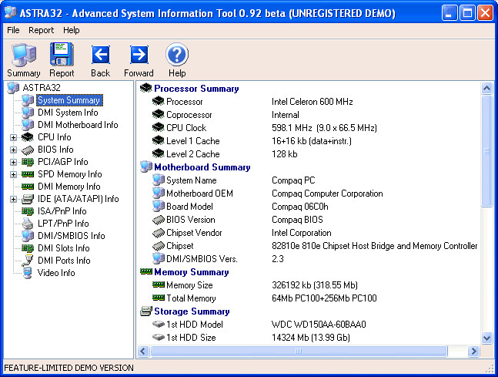Click the LPT/PnP Info printer icon
The height and width of the screenshot is (377, 498).
coord(28,224)
